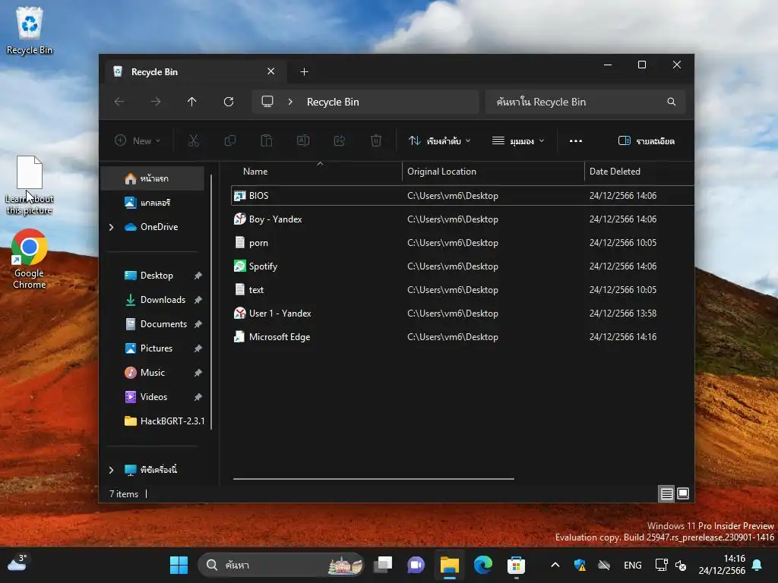The image size is (778, 583).
Task: Go up one level with up arrow
Action: (x=192, y=102)
